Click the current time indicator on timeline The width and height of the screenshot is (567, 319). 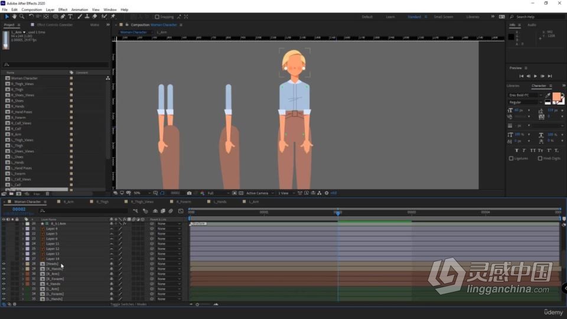338,213
